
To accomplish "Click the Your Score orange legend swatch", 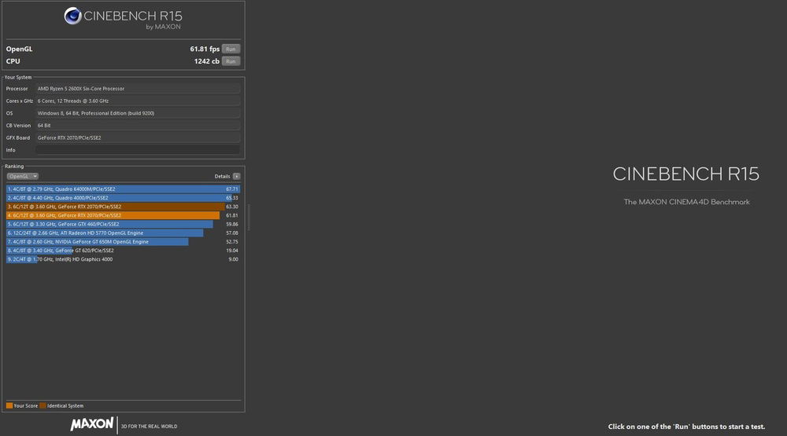I will 9,405.
